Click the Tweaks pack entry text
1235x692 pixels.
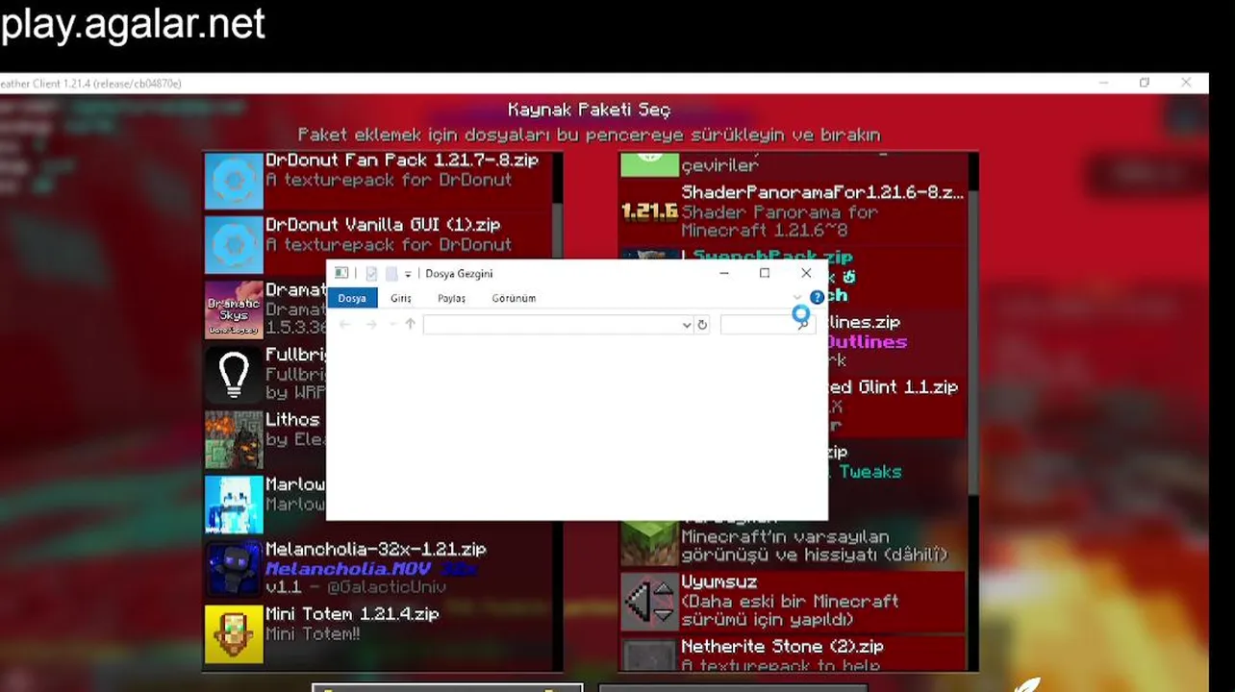870,472
